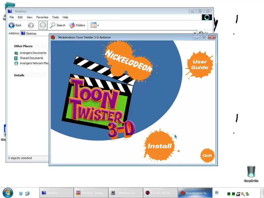The width and height of the screenshot is (264, 198).
Task: Click the EN language indicator
Action: 217,192
